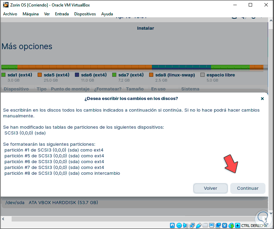Click the Tamaño column header
274x229 pixels.
point(135,89)
